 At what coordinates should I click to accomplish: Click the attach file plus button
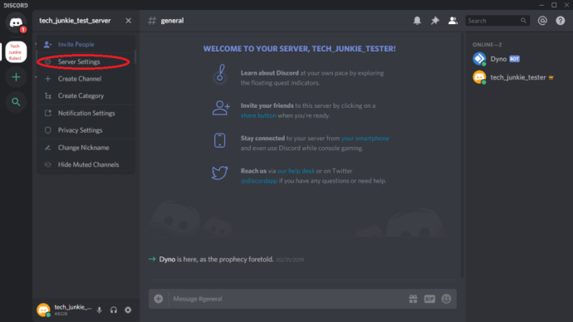[x=159, y=299]
